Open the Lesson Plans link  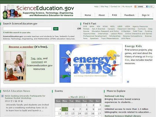117,34
